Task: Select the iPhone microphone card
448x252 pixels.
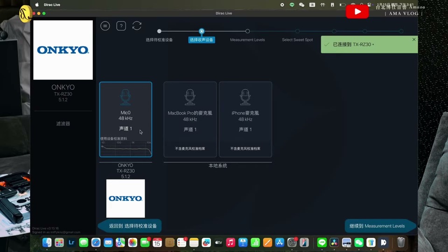Action: coord(245,119)
